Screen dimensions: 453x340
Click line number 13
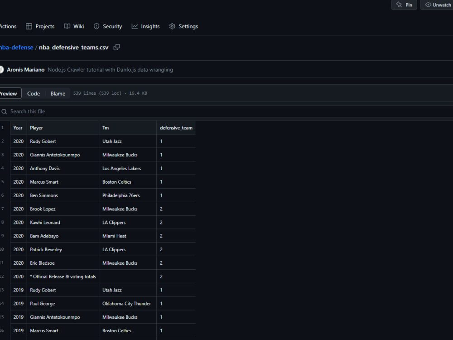(x=2, y=290)
